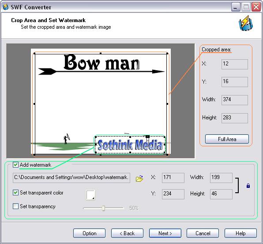Go to previous step with Back
The height and width of the screenshot is (244, 263).
pos(127,233)
